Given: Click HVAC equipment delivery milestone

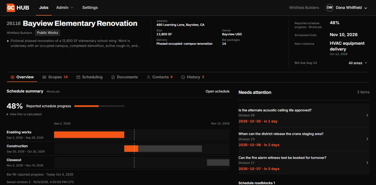Looking at the screenshot, I should click(347, 46).
